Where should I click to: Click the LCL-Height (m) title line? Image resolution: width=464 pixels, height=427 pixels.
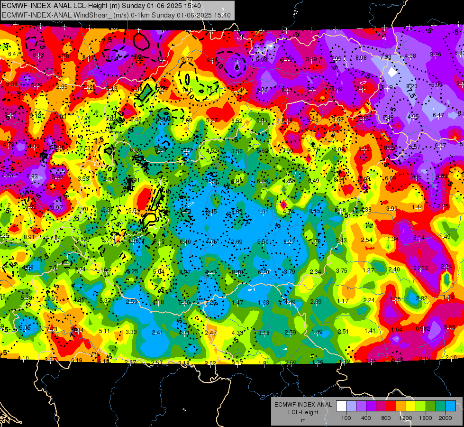click(101, 6)
